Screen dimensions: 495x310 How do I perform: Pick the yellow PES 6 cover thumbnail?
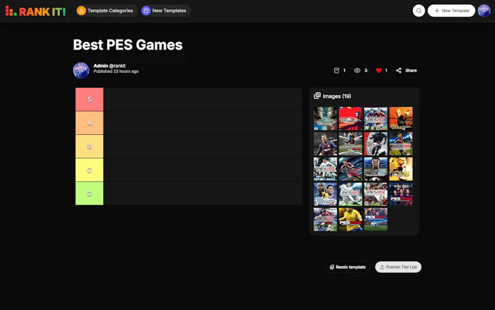(401, 169)
